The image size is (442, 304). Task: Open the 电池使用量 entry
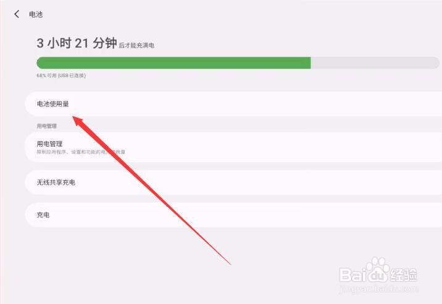233,104
